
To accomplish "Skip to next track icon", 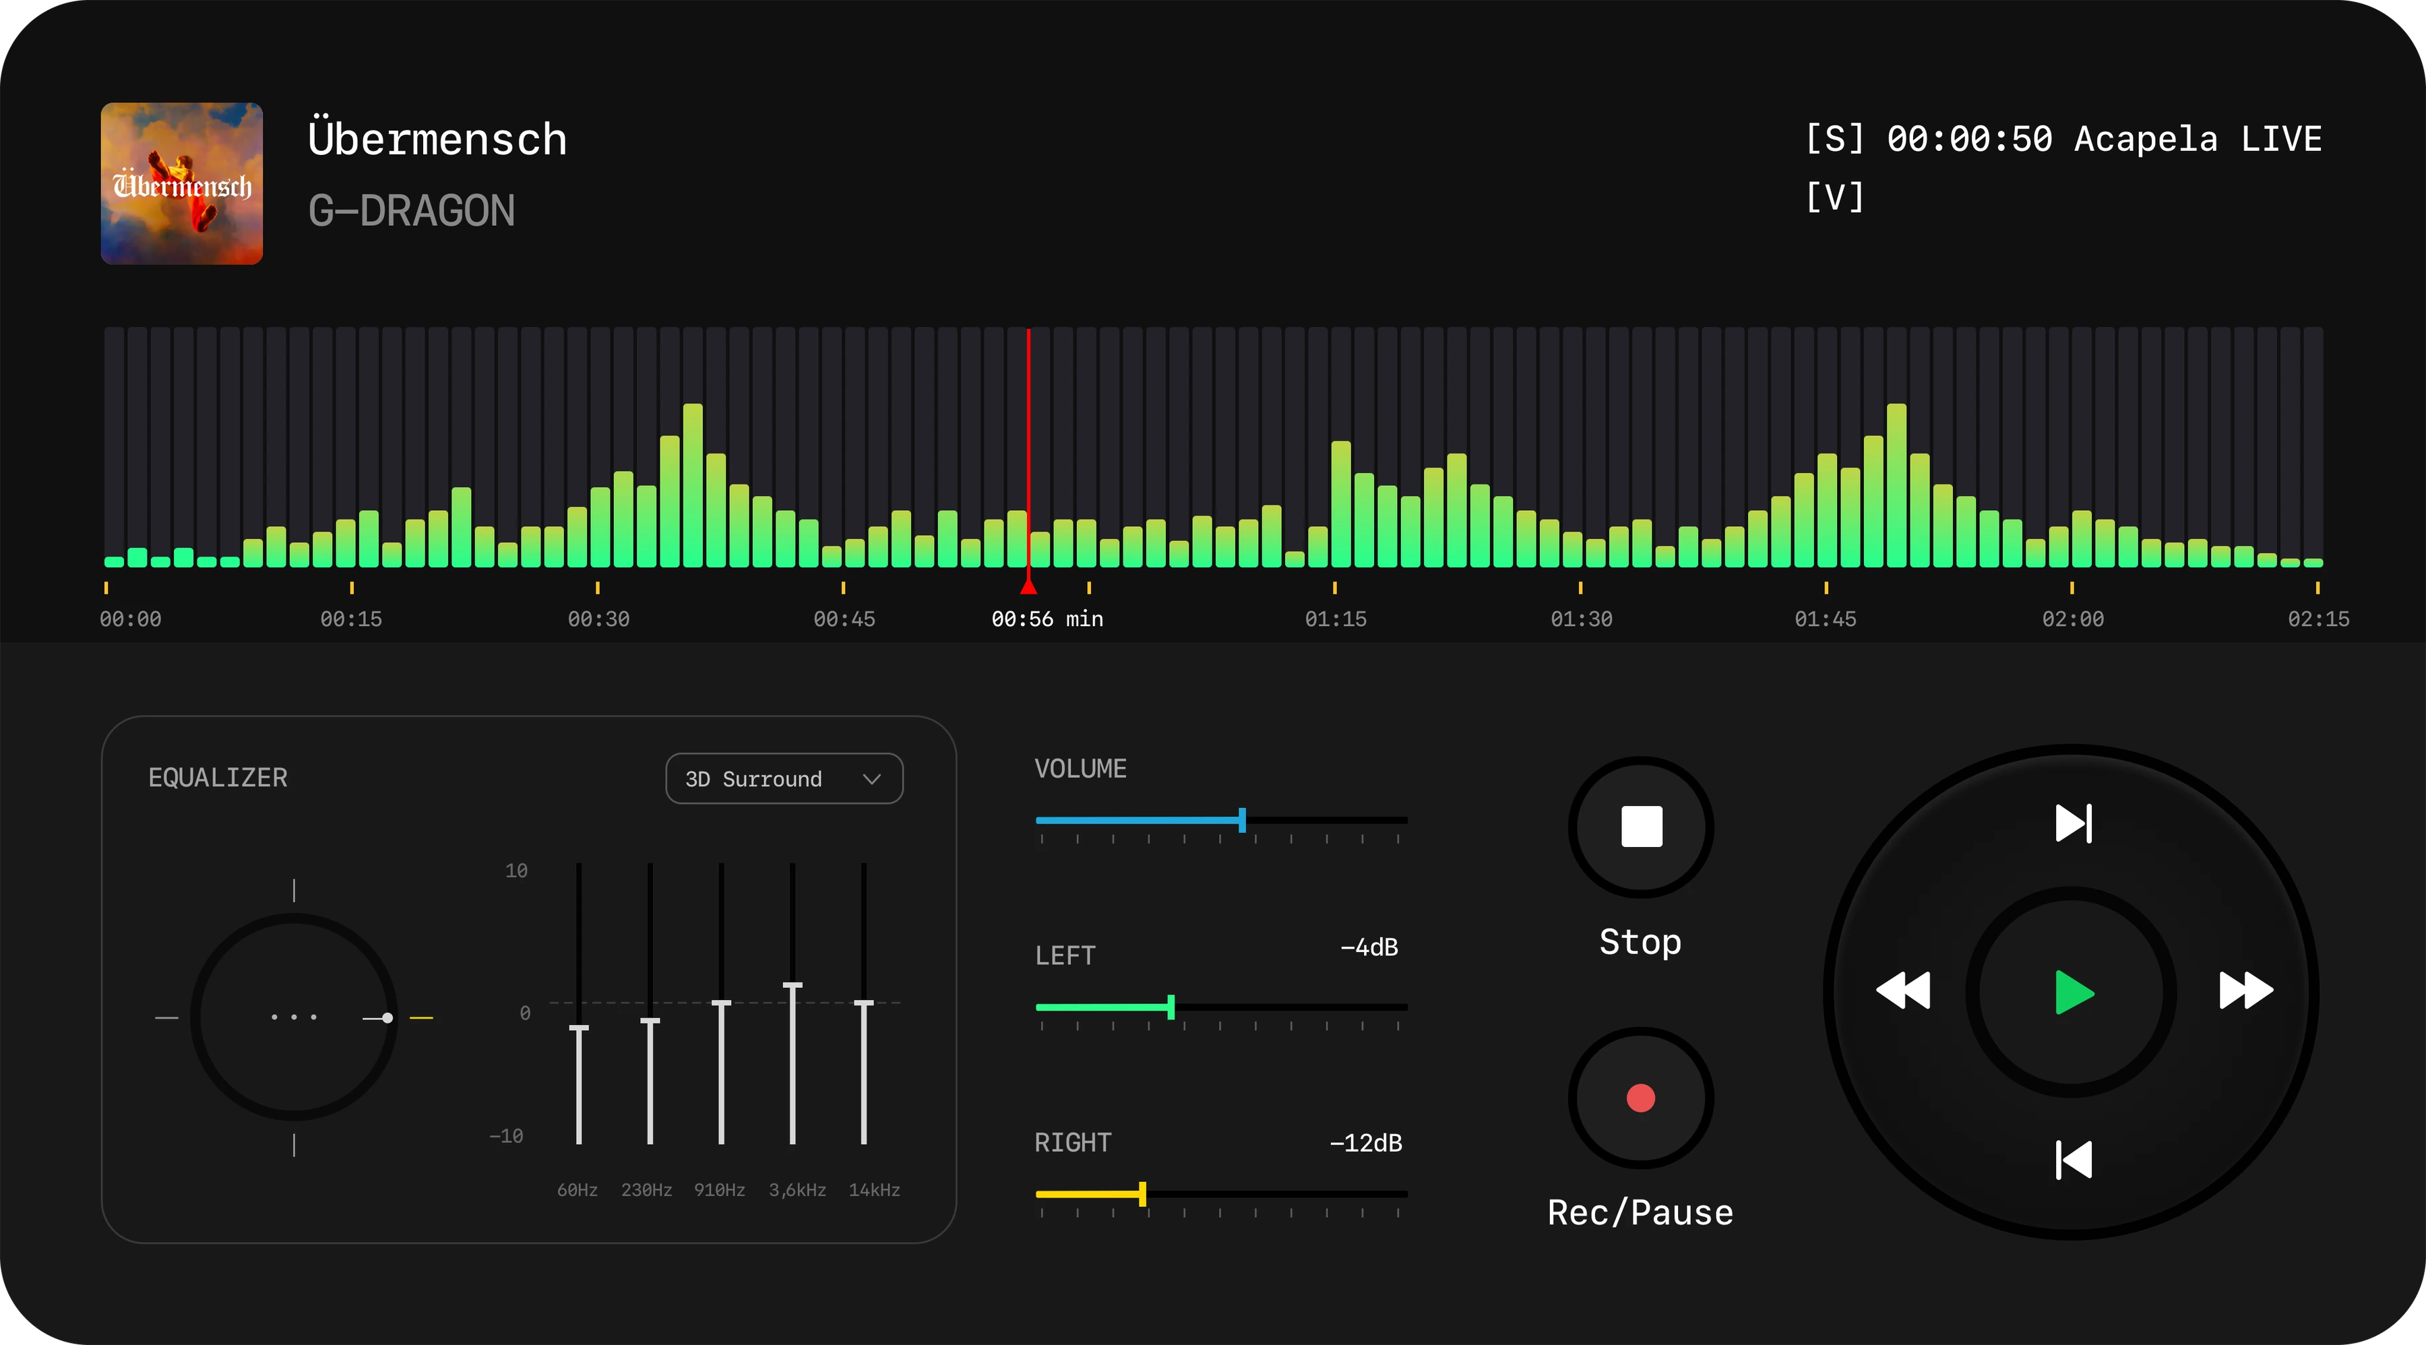I will 2073,823.
